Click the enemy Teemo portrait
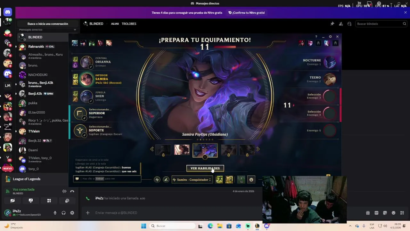Screen dimensions: 410x231 [330, 79]
